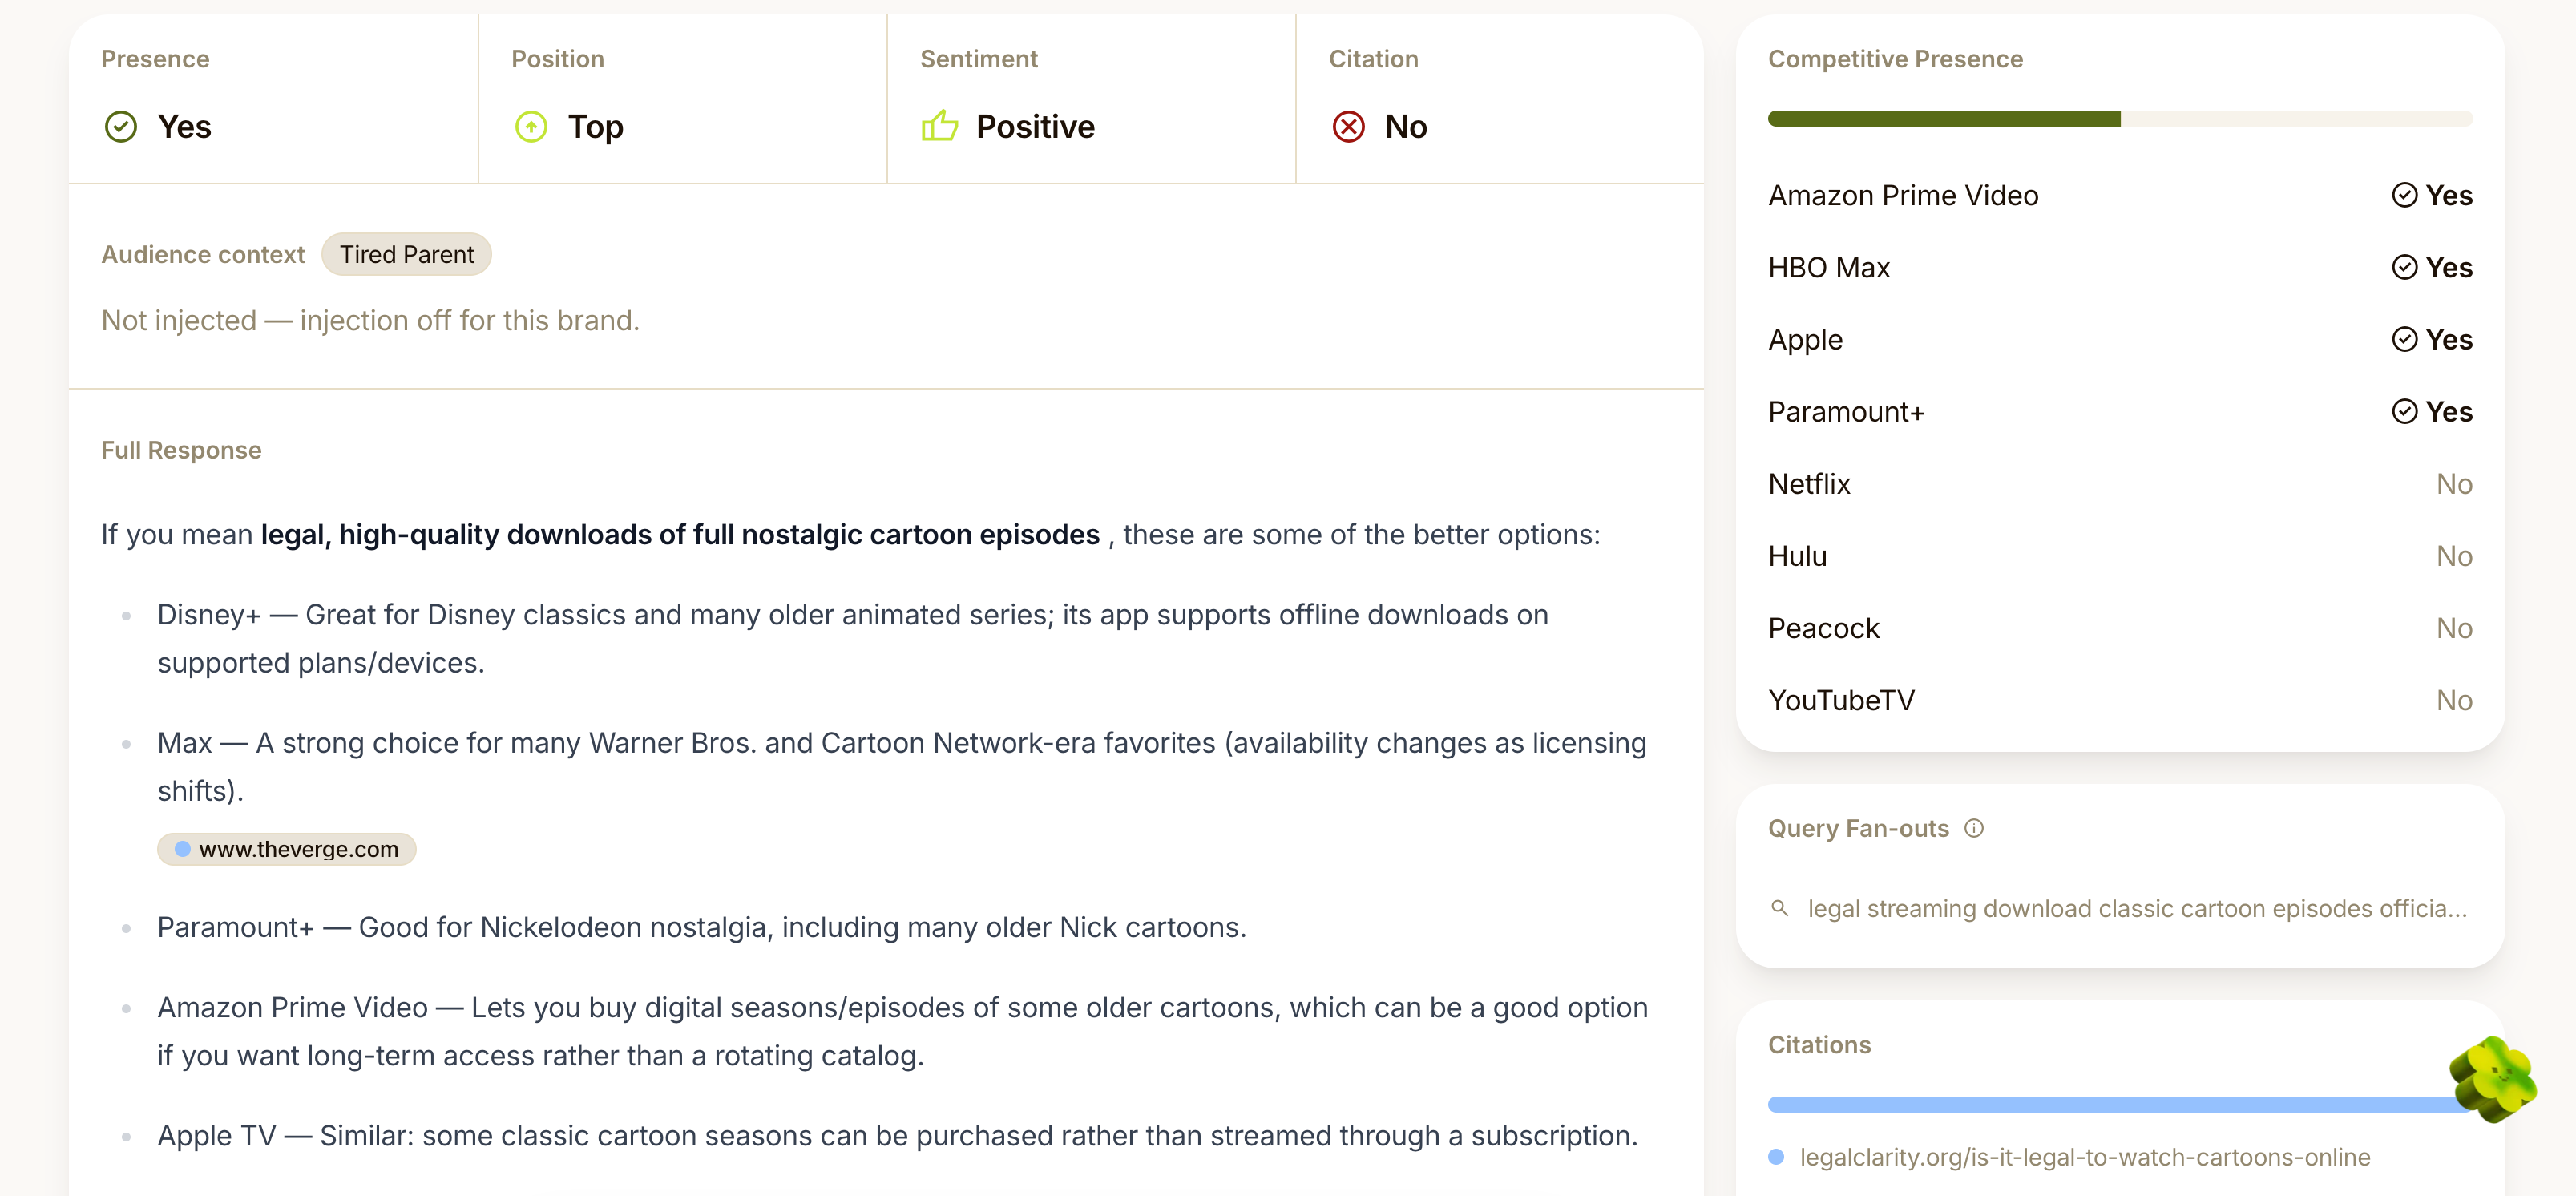Click the Yes value in Paramount+ row

[x=2448, y=411]
